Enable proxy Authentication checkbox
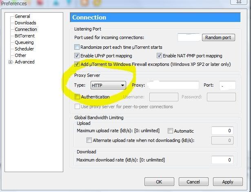 pos(78,97)
